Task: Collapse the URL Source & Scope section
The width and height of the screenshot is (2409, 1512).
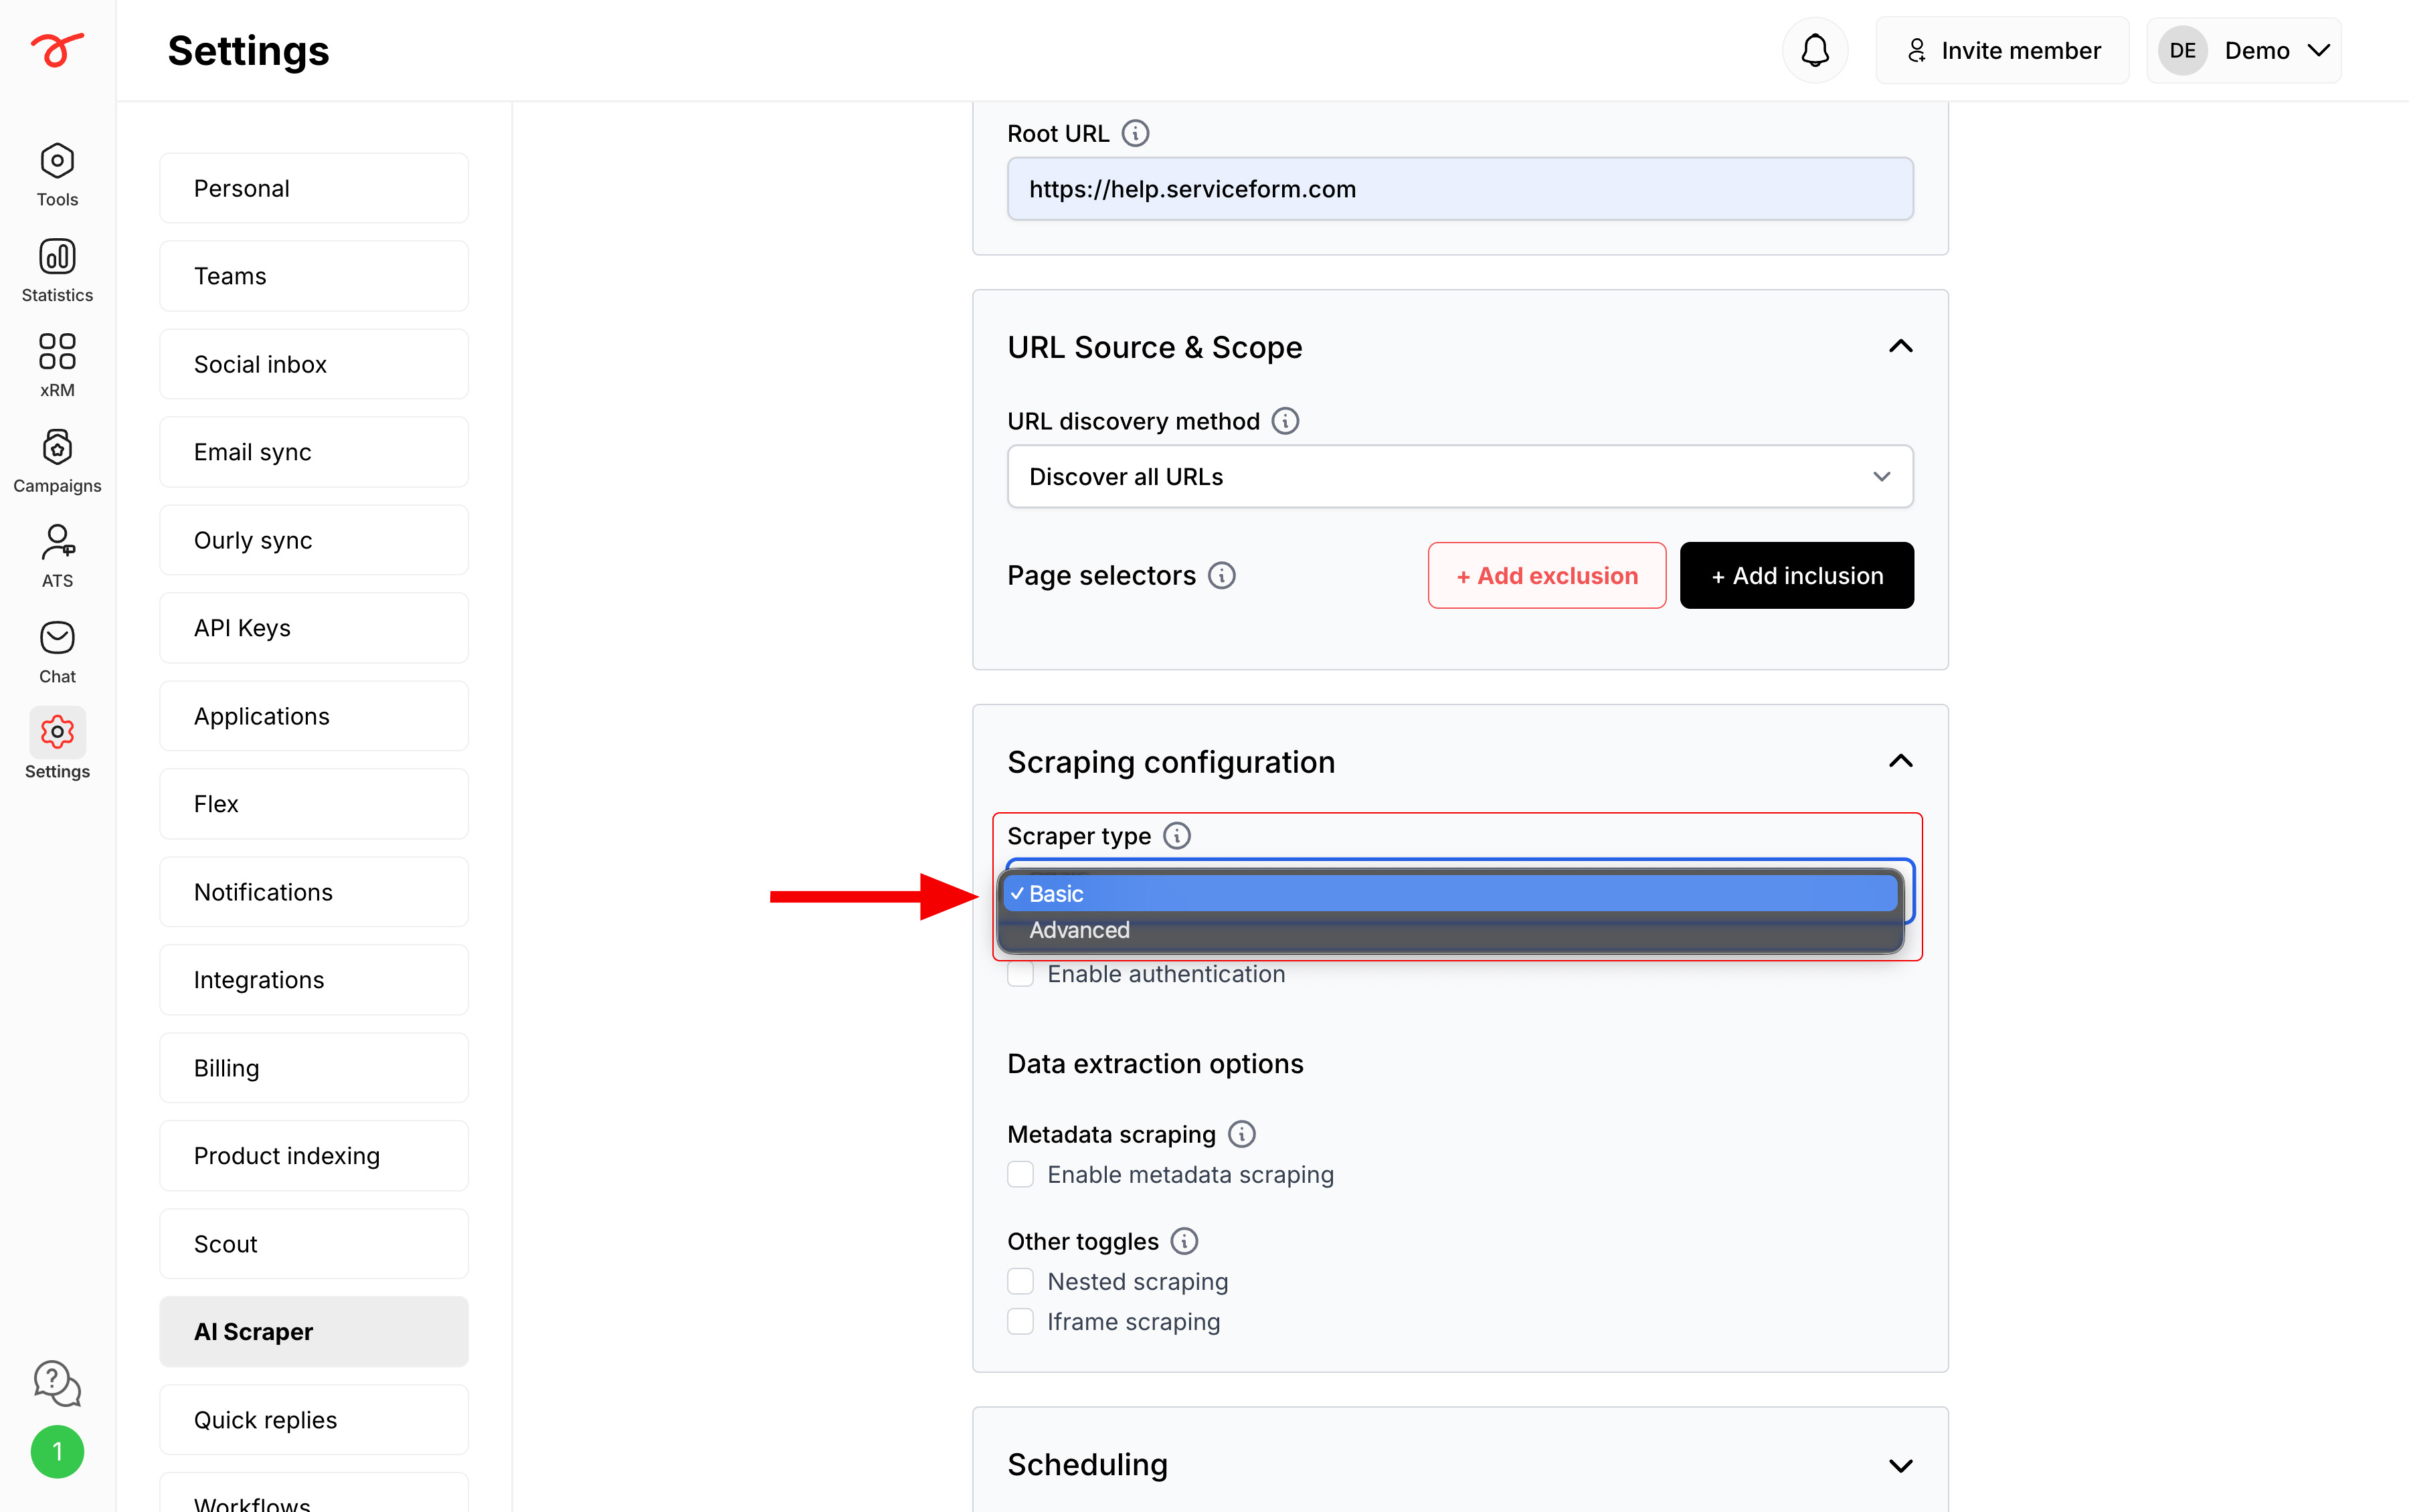Action: click(x=1900, y=346)
